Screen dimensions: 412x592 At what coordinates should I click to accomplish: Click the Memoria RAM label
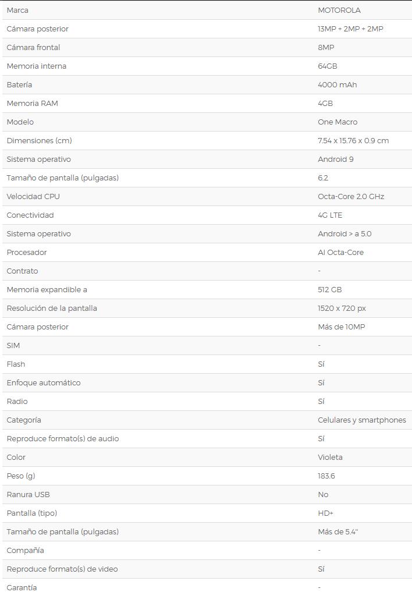[x=32, y=103]
